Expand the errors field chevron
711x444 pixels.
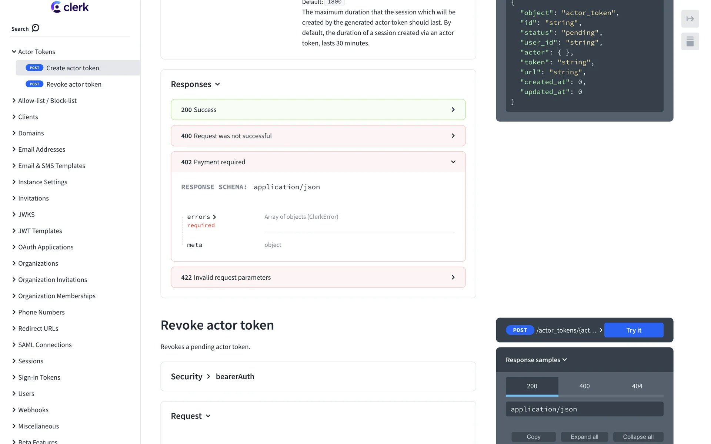click(x=214, y=217)
